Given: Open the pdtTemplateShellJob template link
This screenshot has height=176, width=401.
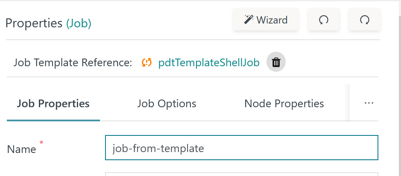Looking at the screenshot, I should 209,62.
